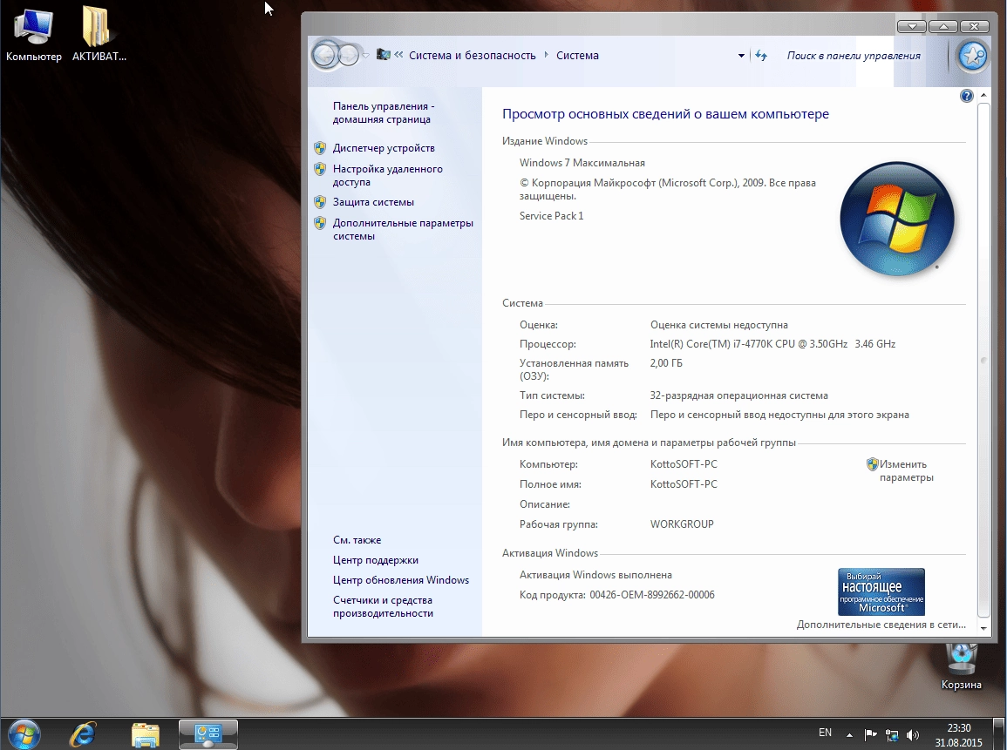Viewport: 1007px width, 750px height.
Task: Click Оценка системы недоступна link
Action: 718,325
